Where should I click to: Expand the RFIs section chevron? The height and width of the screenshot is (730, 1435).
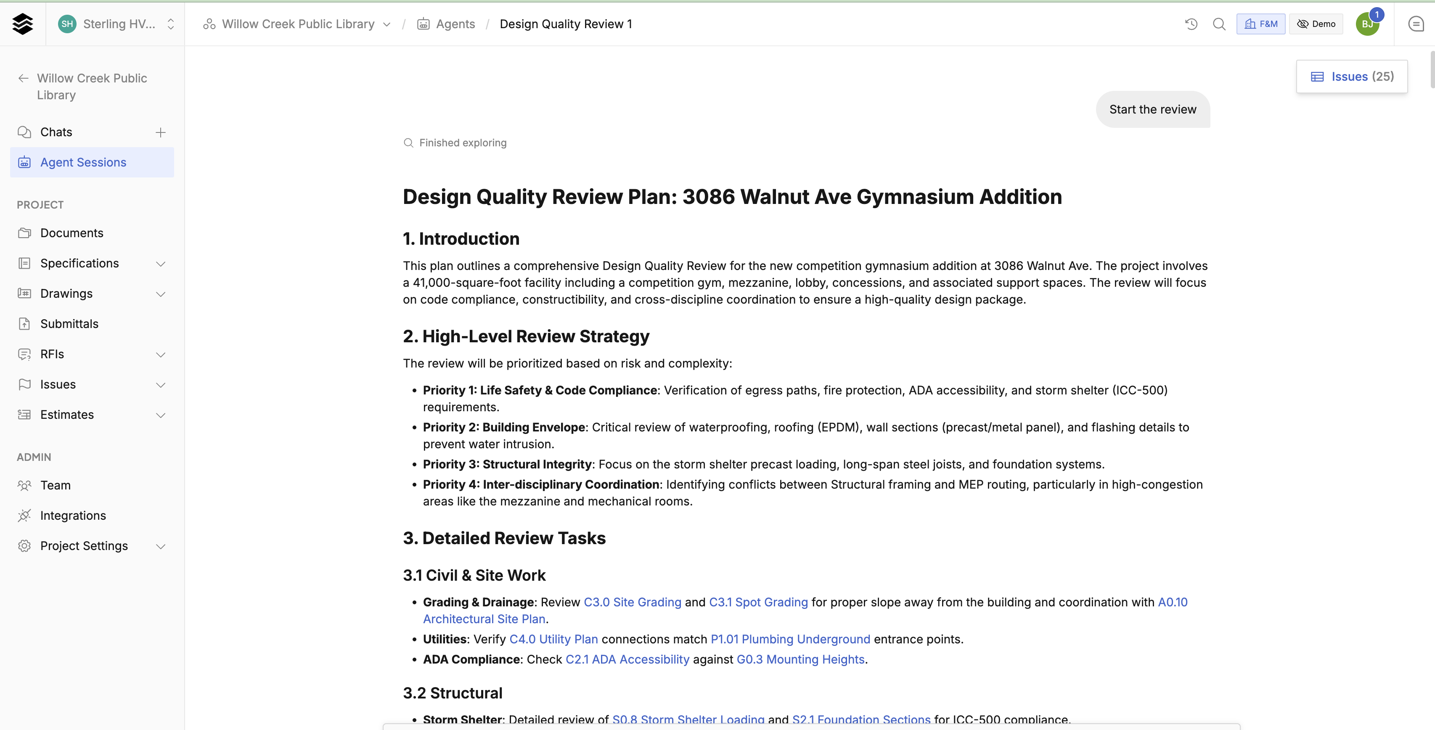click(x=160, y=355)
